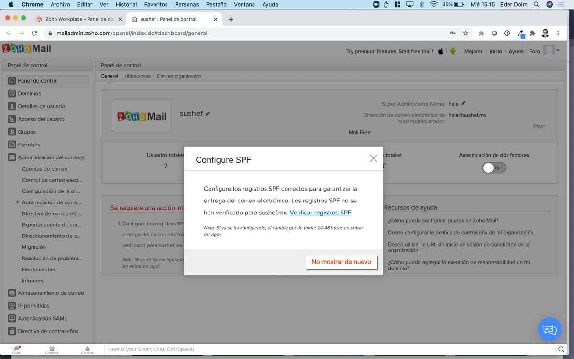This screenshot has width=574, height=359.
Task: Open Chats in bottom bar
Action: click(x=17, y=350)
